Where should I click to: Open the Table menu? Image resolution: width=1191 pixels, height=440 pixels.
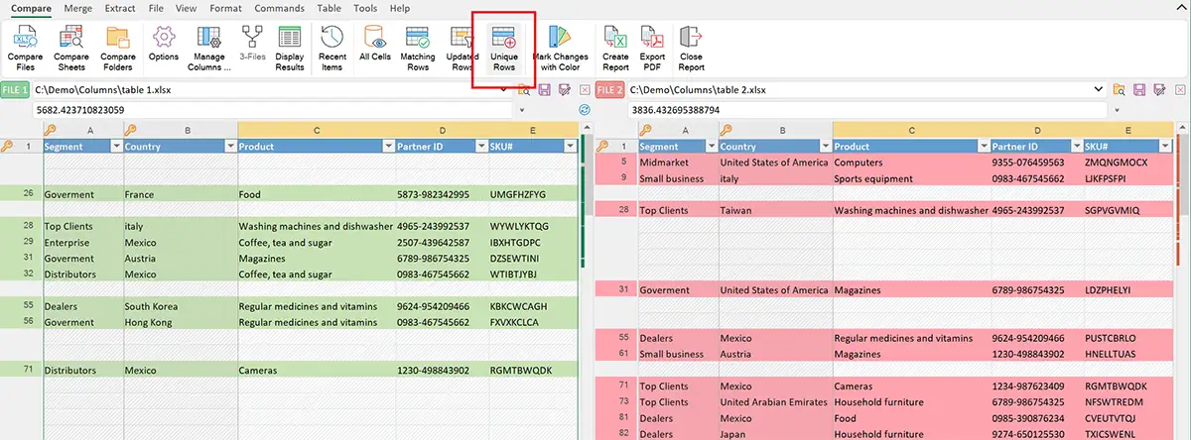tap(329, 8)
